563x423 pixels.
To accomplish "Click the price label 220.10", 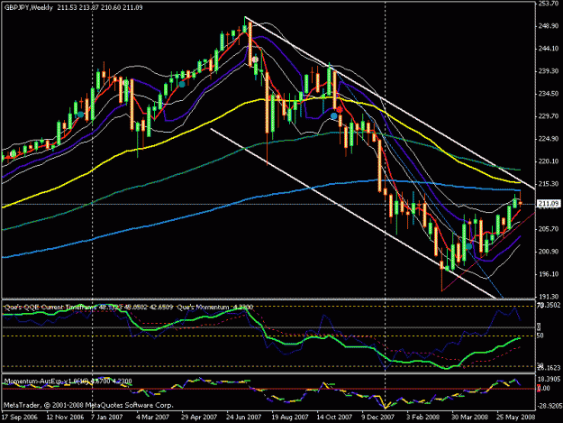I will [x=549, y=161].
